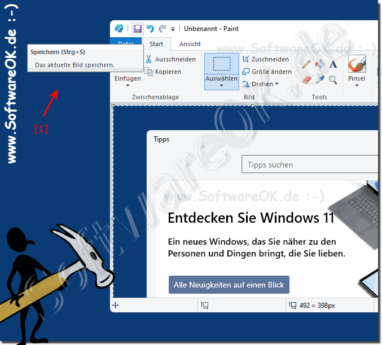Select the Magnifier zoom tool
Screen dimensions: 382x345
(333, 80)
